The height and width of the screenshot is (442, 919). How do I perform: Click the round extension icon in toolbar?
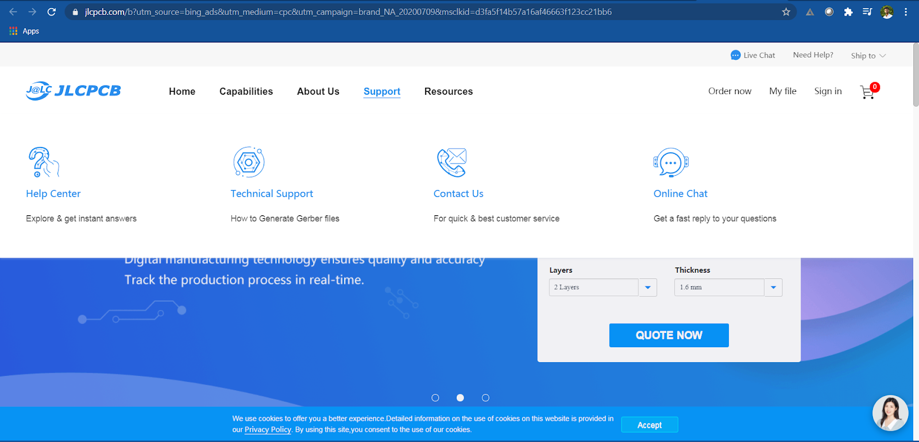point(829,12)
